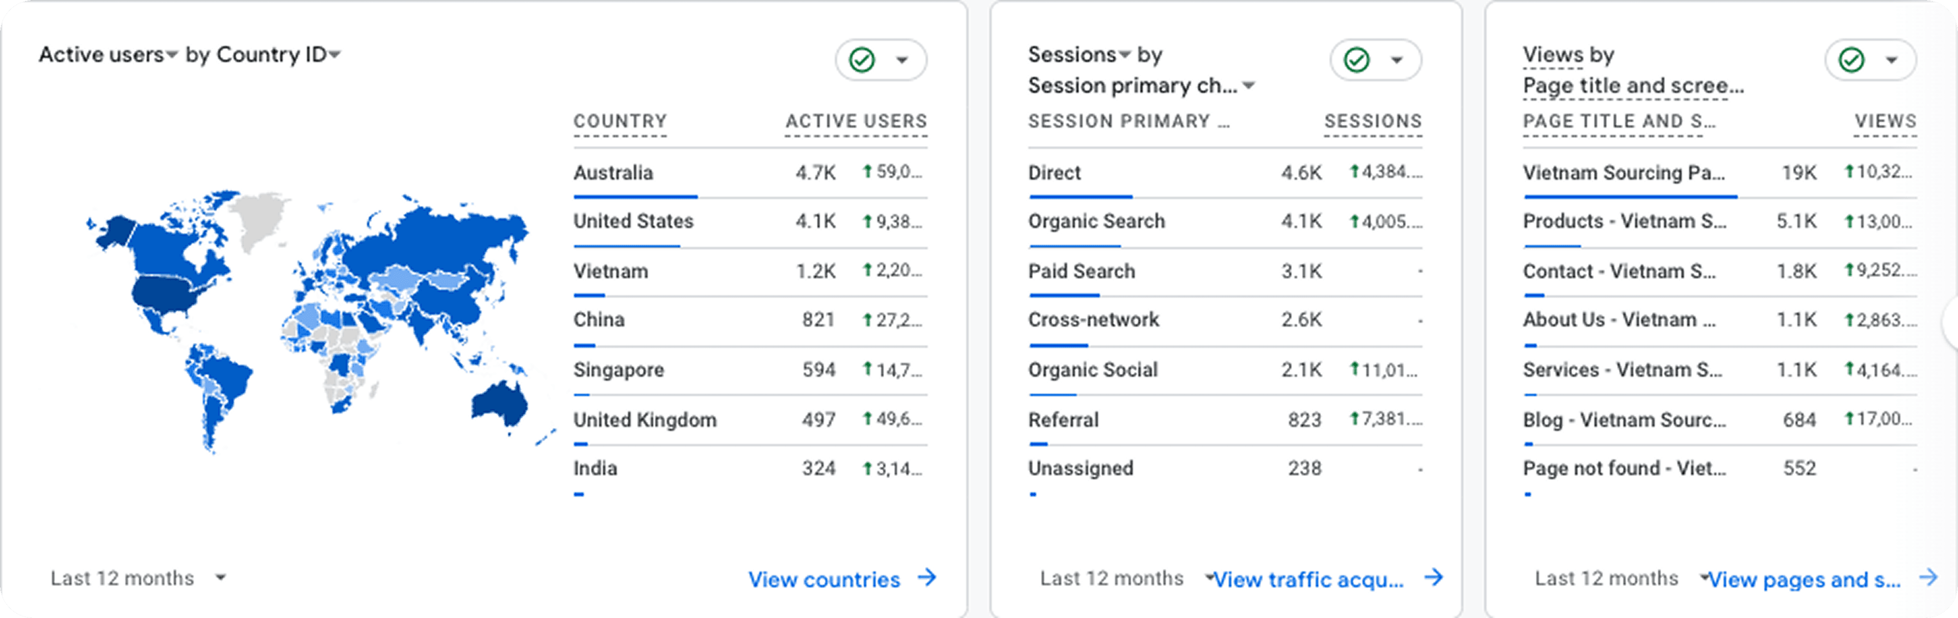This screenshot has height=618, width=1958.
Task: Click green checkmark on Views card
Action: 1851,60
